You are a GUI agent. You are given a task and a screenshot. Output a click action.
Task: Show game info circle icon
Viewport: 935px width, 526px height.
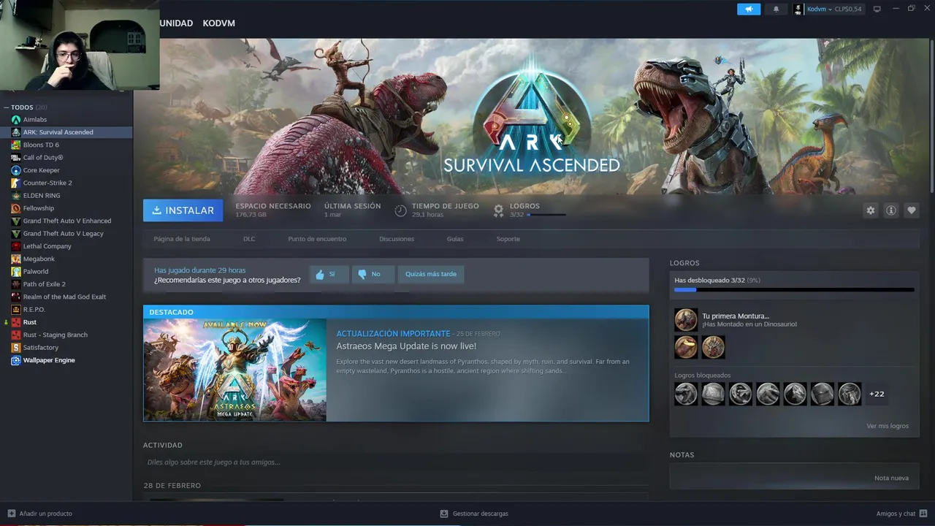891,210
